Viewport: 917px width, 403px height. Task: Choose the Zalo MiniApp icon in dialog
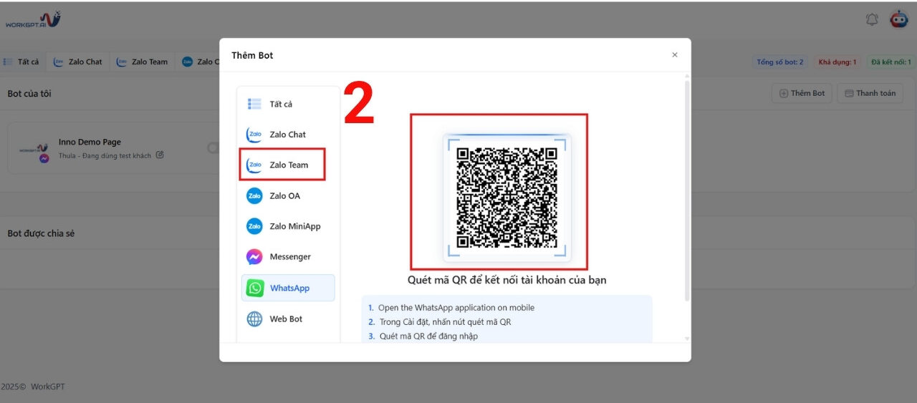(x=254, y=226)
